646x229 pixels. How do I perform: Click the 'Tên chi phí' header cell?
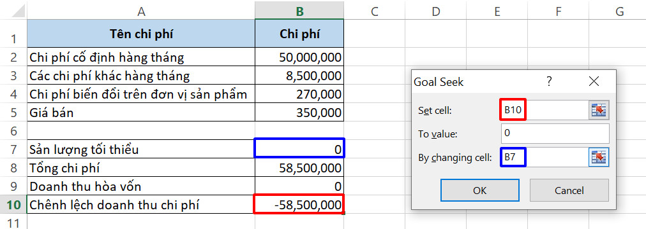point(141,33)
